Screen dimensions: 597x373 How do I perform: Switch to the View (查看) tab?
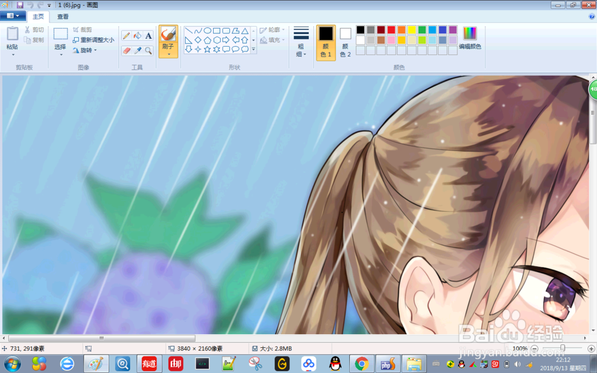click(x=63, y=16)
